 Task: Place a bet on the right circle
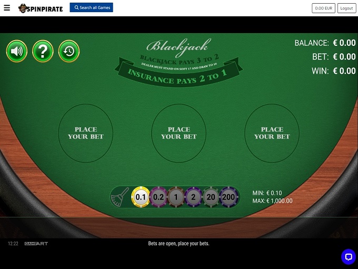[272, 133]
